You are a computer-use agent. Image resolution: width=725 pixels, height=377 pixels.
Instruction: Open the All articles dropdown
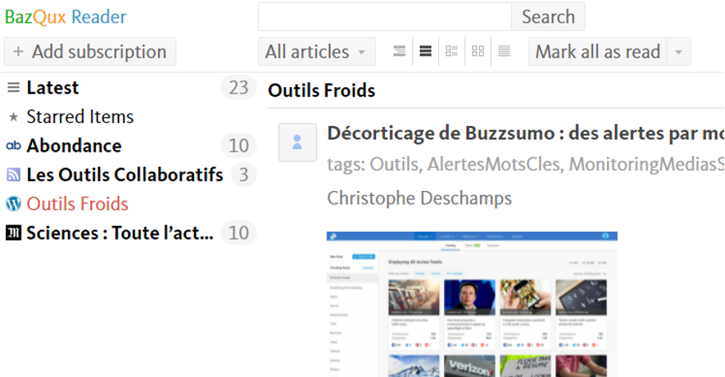tap(317, 51)
